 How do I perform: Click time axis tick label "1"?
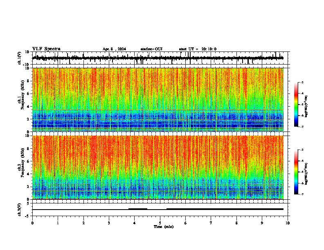[x=58, y=223]
